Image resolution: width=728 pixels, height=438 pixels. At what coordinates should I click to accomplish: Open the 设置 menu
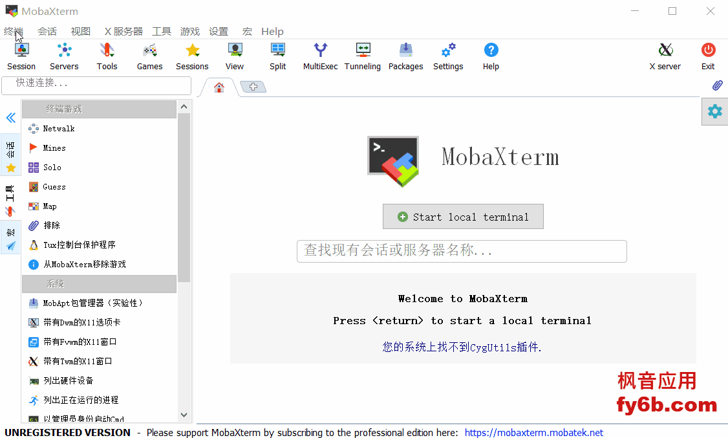219,32
